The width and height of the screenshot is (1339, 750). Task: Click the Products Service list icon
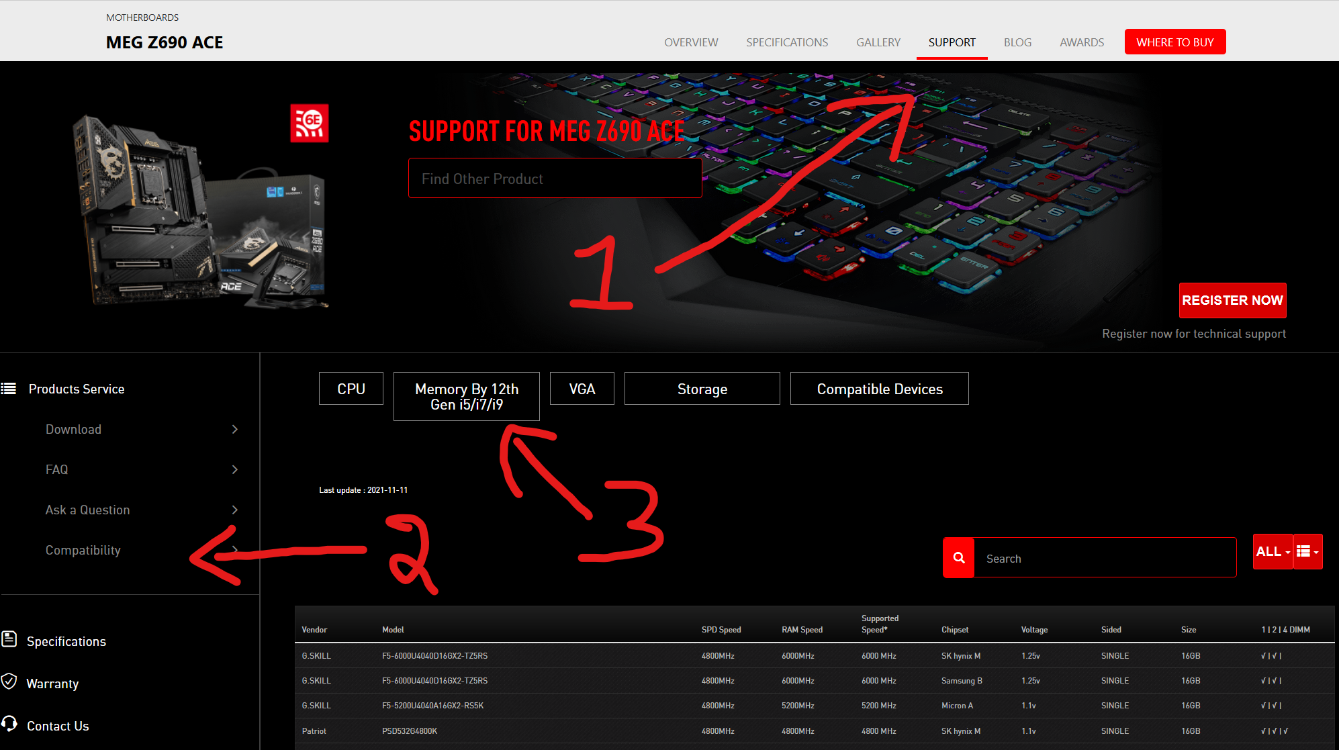(x=9, y=389)
